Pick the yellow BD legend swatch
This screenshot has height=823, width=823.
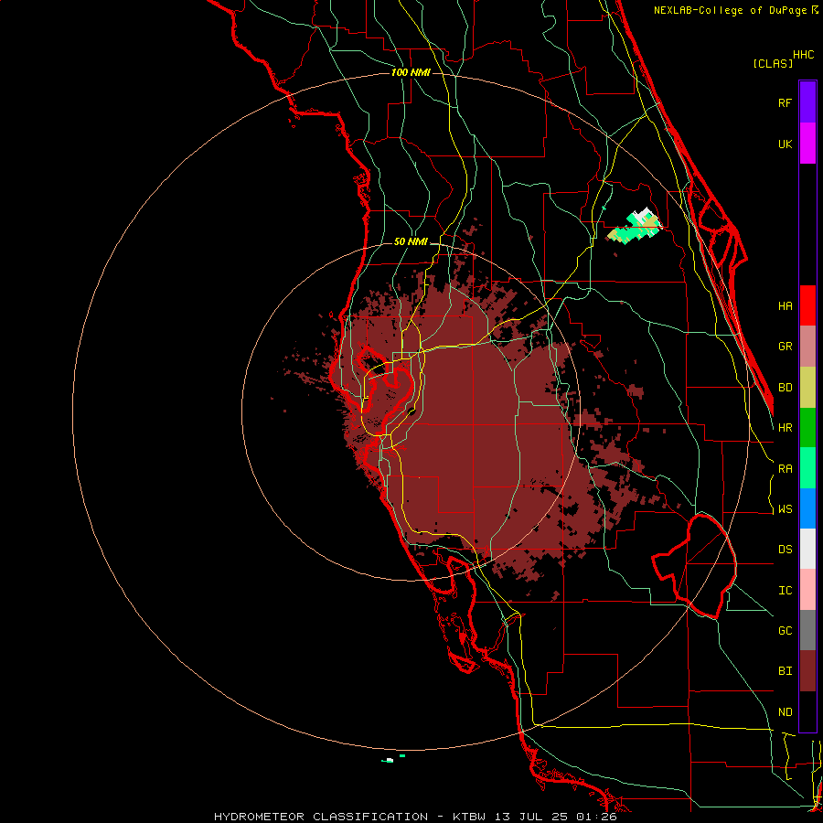pyautogui.click(x=807, y=388)
